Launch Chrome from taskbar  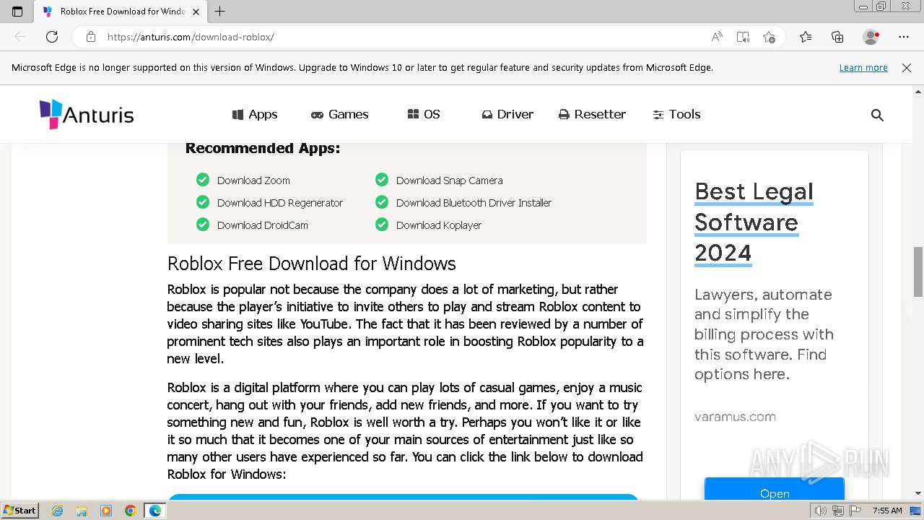point(130,511)
